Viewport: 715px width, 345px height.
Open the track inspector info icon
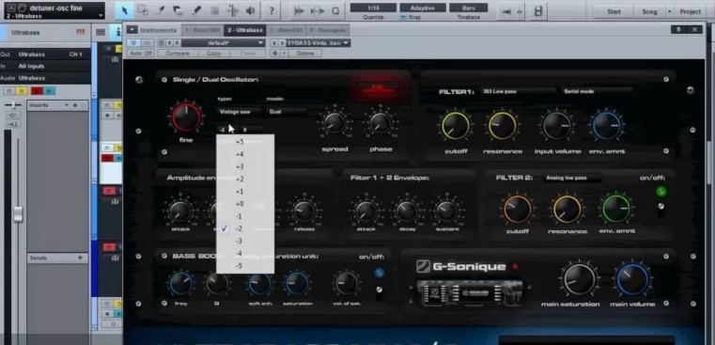(118, 32)
